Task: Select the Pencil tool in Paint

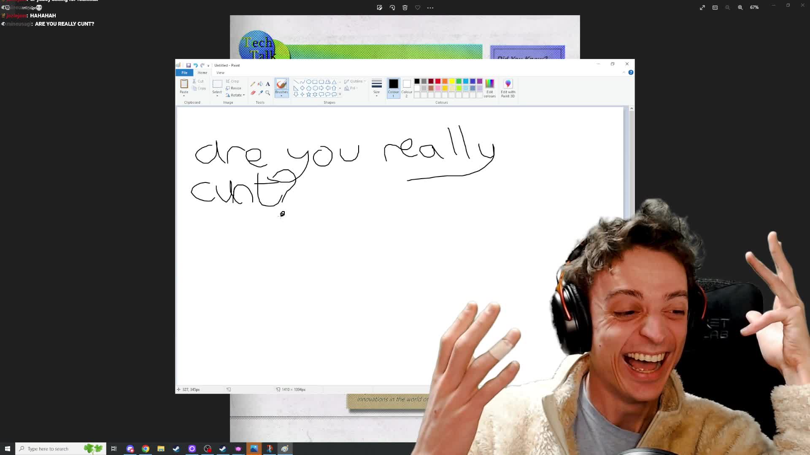Action: click(x=253, y=84)
